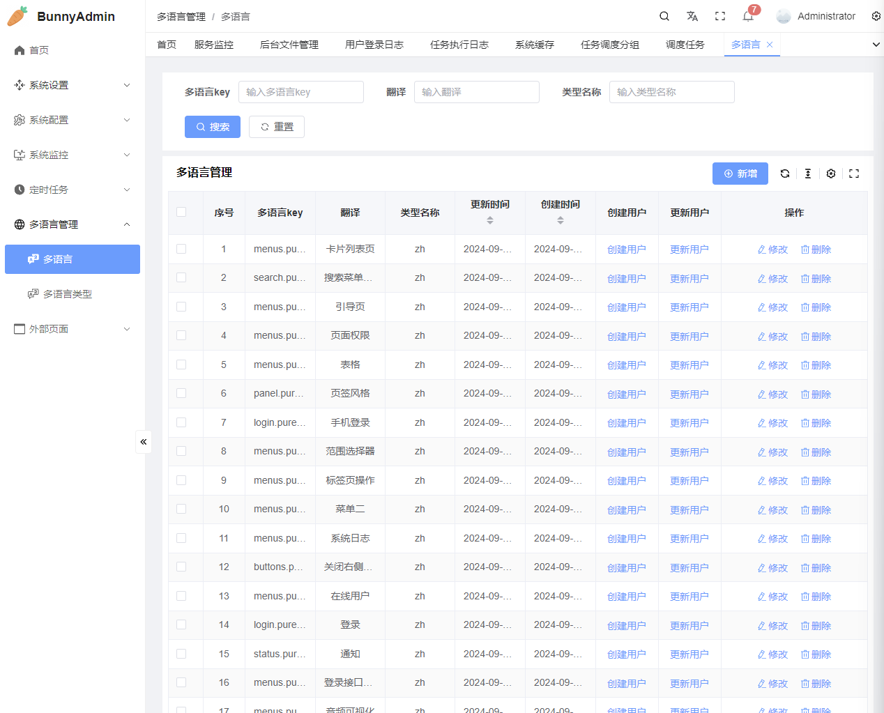Switch to the 调度任务 tab

tap(685, 45)
